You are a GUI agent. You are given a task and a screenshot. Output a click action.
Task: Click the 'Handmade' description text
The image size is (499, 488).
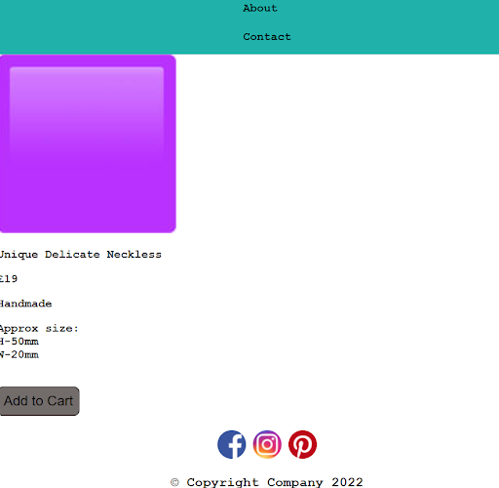[25, 304]
